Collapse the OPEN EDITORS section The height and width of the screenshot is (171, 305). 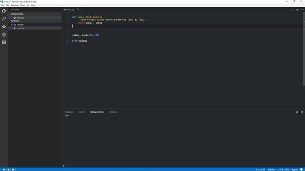pos(17,14)
